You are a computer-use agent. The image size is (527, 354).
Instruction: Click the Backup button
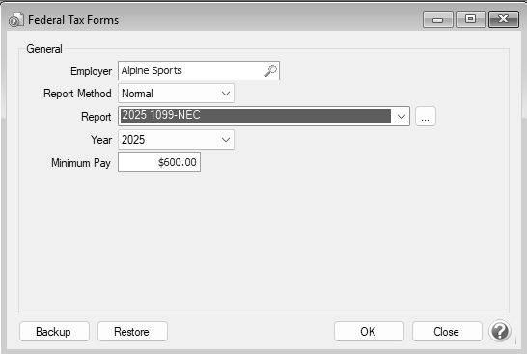pos(54,332)
